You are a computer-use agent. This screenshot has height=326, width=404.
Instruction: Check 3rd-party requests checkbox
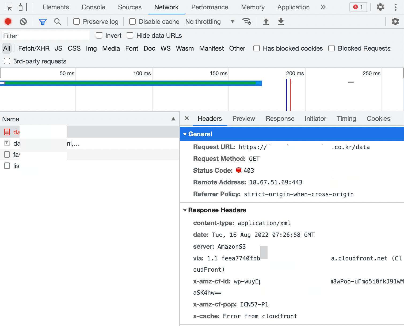click(7, 61)
